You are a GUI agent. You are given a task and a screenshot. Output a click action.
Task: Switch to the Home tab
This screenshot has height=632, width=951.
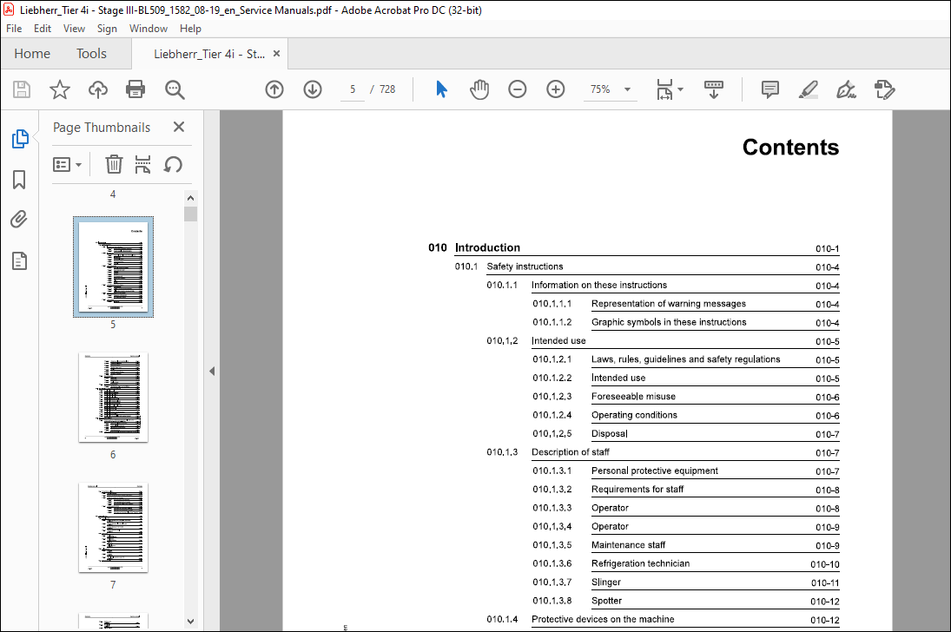pos(32,54)
